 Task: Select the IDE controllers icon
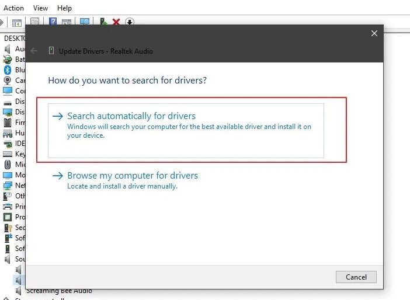(x=8, y=144)
